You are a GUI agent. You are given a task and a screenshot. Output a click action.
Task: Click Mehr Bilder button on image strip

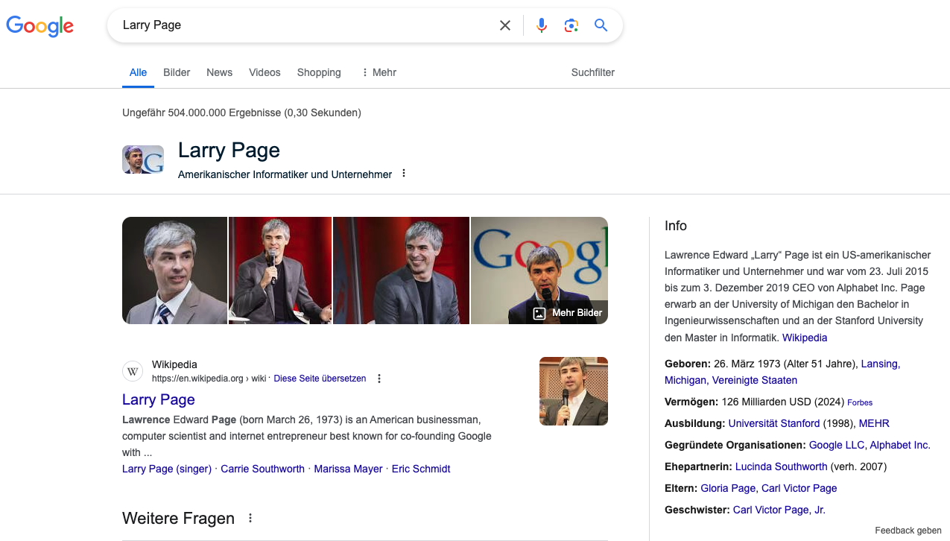568,313
